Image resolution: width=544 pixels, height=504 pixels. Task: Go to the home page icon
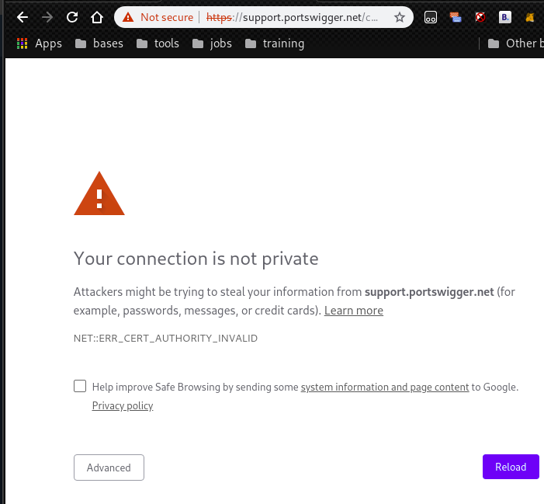tap(96, 16)
